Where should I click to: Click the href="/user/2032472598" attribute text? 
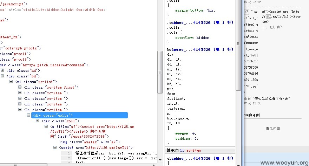pos(83,136)
